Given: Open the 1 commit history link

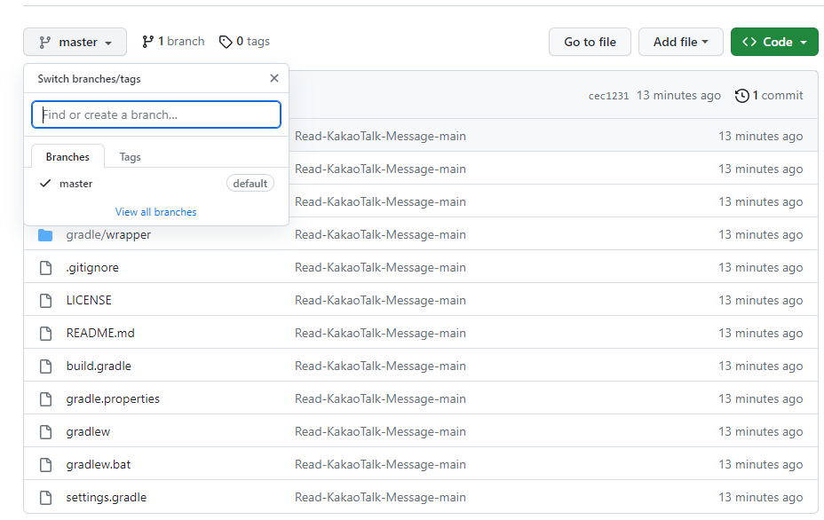Looking at the screenshot, I should click(777, 96).
